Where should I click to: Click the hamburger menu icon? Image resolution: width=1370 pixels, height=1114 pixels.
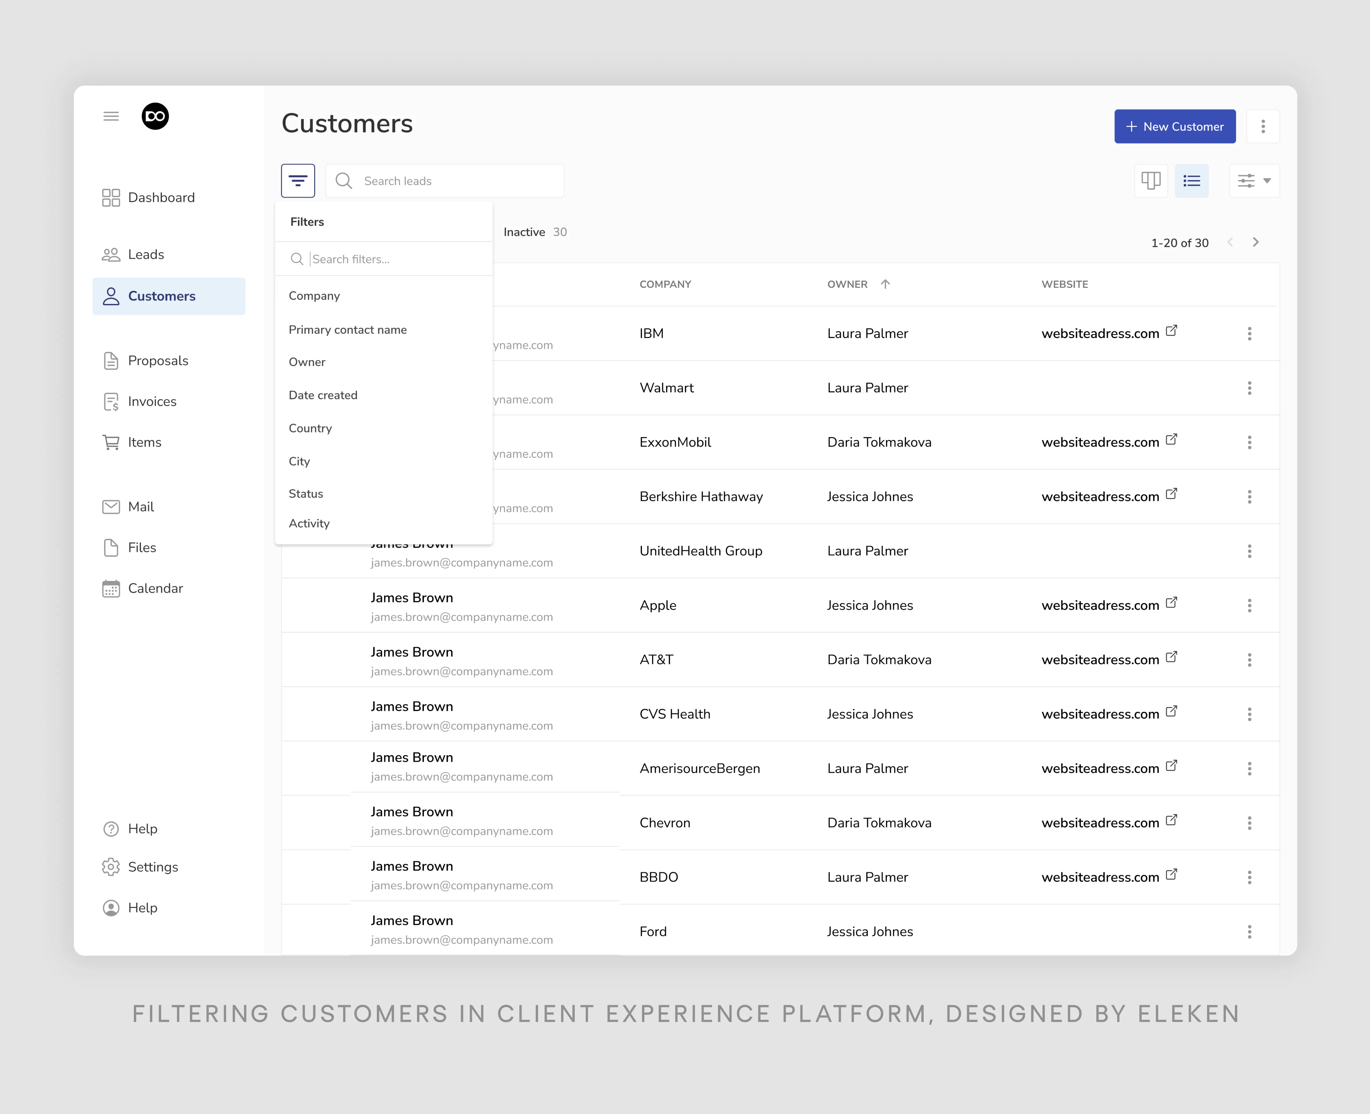[x=111, y=116]
